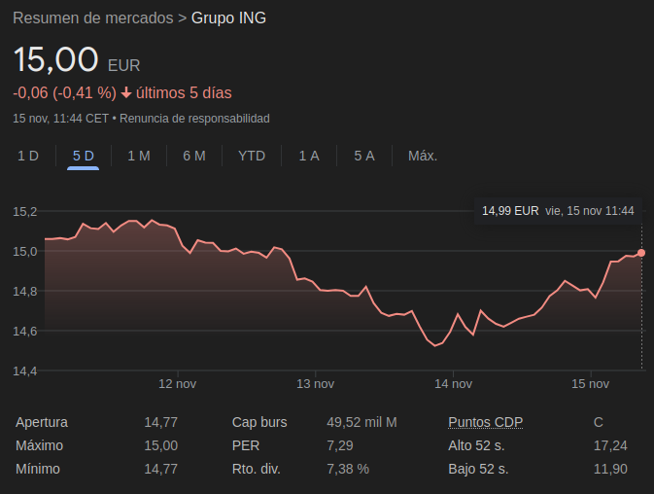Click the Puntos CDP link

click(x=486, y=422)
